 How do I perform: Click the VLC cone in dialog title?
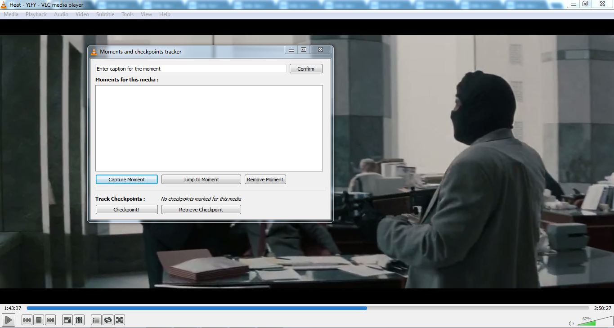pyautogui.click(x=94, y=52)
